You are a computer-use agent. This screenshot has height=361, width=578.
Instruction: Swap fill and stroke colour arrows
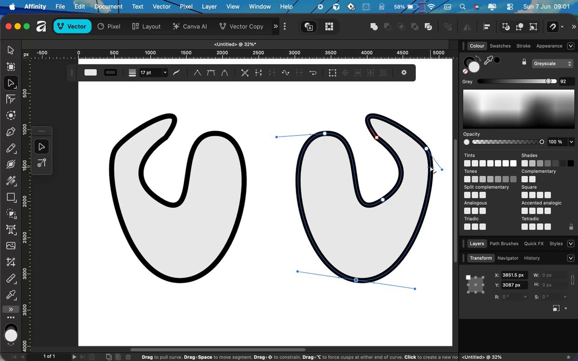point(478,58)
